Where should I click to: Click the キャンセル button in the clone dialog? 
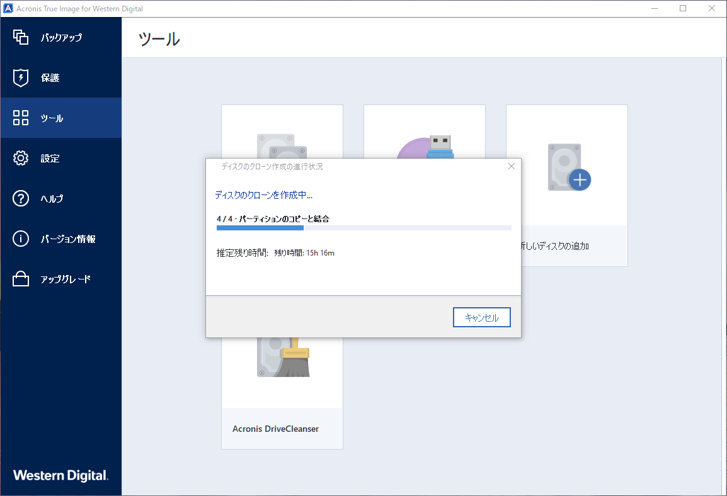[482, 317]
